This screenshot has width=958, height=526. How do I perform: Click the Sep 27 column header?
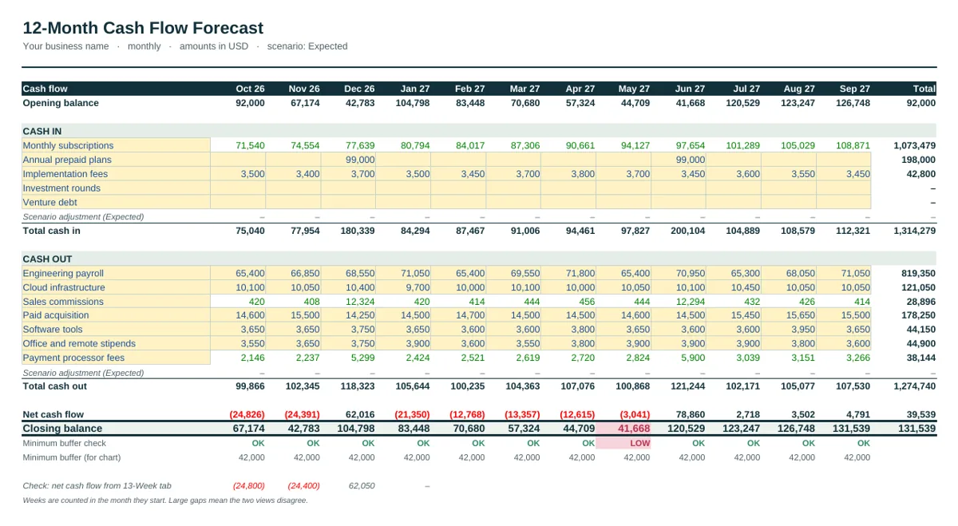[854, 89]
